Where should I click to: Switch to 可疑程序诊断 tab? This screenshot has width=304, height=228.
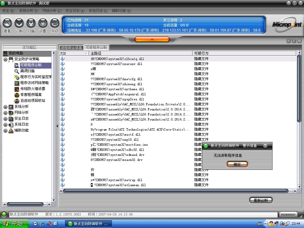point(96,47)
